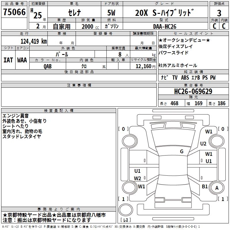Click the displacement value 2000 cc
The image size is (230, 230).
click(90, 27)
